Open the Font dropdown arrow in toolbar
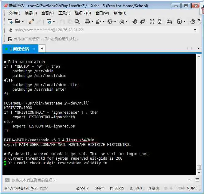This screenshot has width=204, height=194. [126, 22]
